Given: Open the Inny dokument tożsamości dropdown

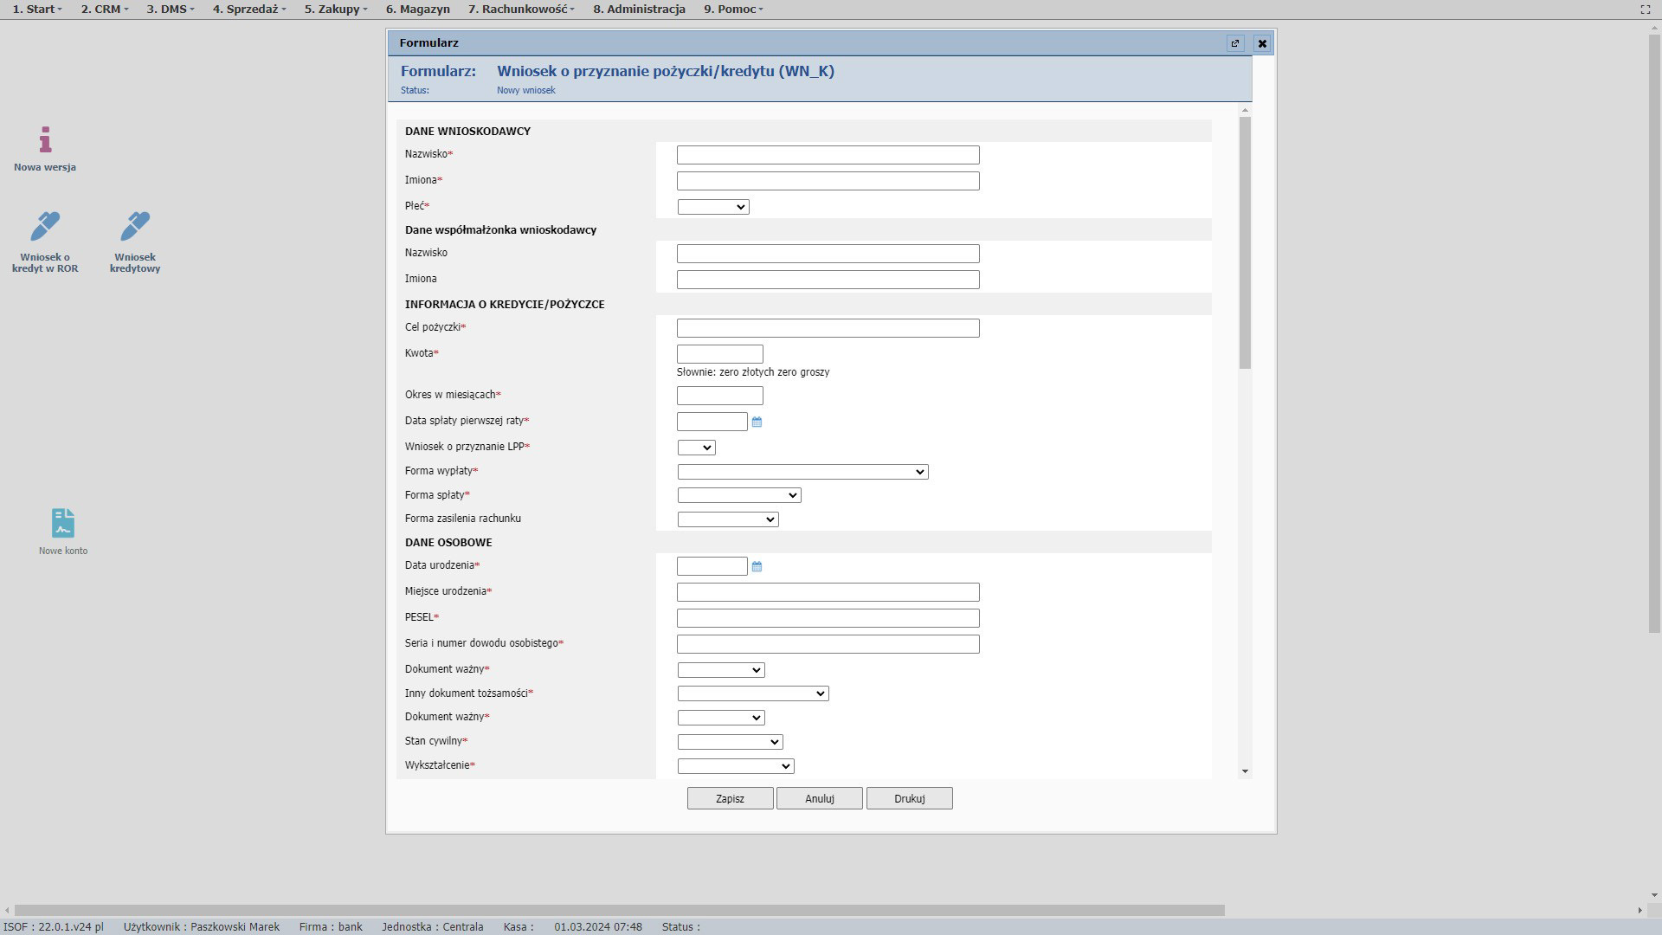Looking at the screenshot, I should tap(753, 693).
